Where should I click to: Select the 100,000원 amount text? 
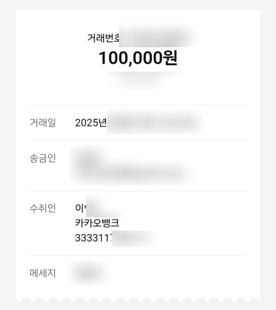tap(138, 58)
